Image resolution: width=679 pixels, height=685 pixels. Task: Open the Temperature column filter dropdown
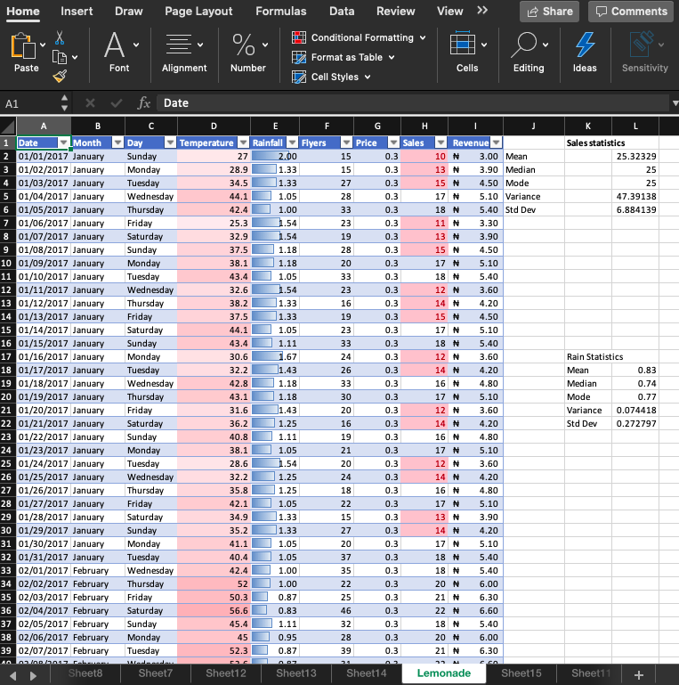coord(240,143)
